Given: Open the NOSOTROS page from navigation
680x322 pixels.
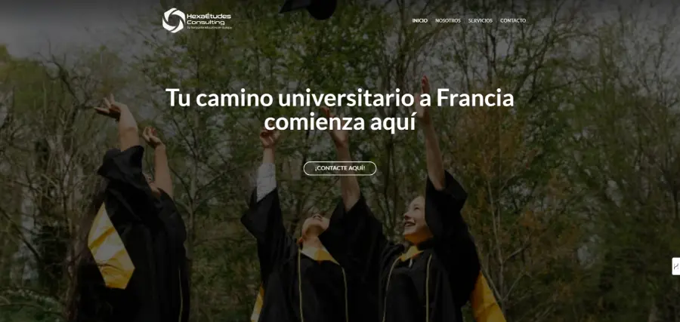Looking at the screenshot, I should pos(448,20).
